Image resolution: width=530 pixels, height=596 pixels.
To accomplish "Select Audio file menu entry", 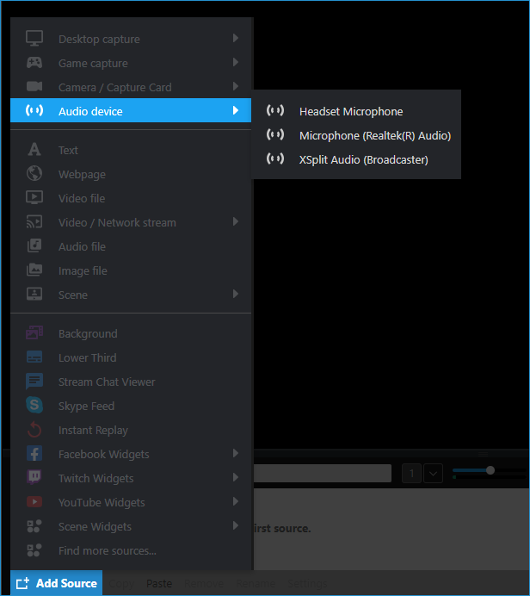I will pos(131,246).
